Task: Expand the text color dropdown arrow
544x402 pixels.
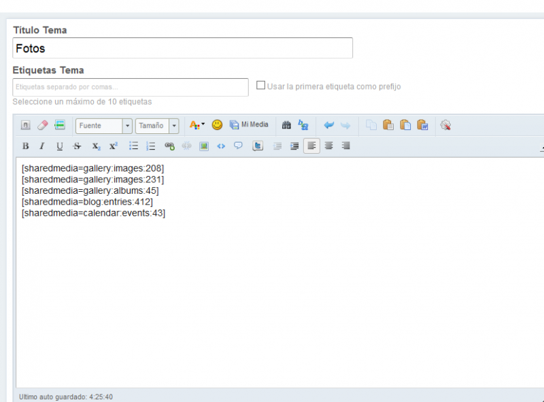Action: (203, 125)
